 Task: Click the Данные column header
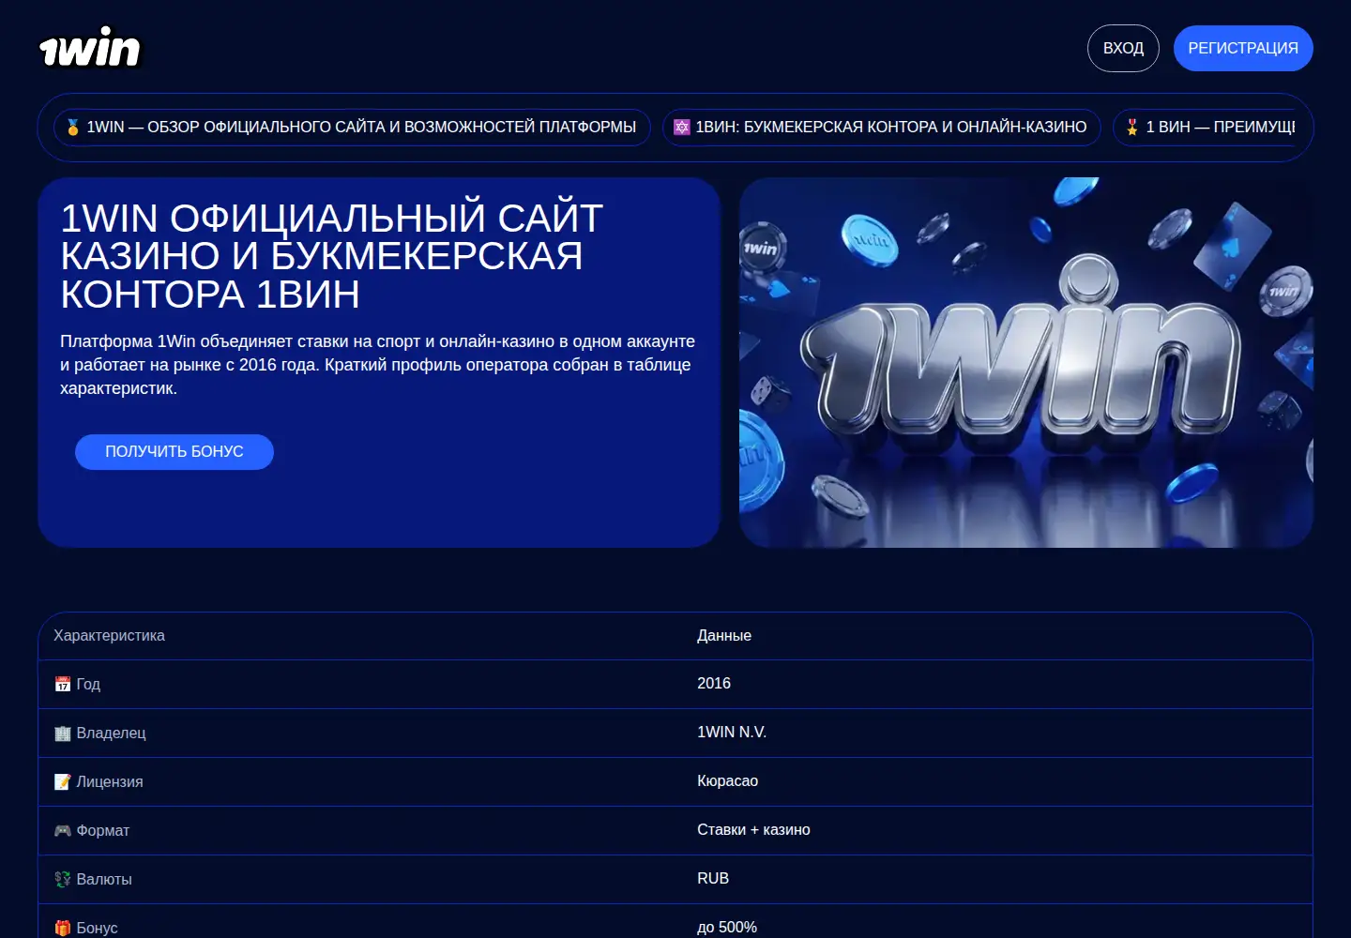click(x=724, y=635)
